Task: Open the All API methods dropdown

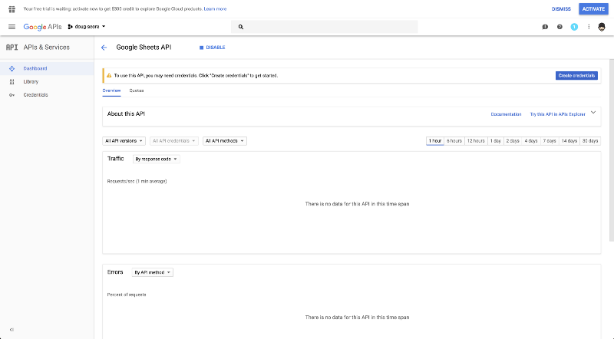Action: pyautogui.click(x=225, y=141)
